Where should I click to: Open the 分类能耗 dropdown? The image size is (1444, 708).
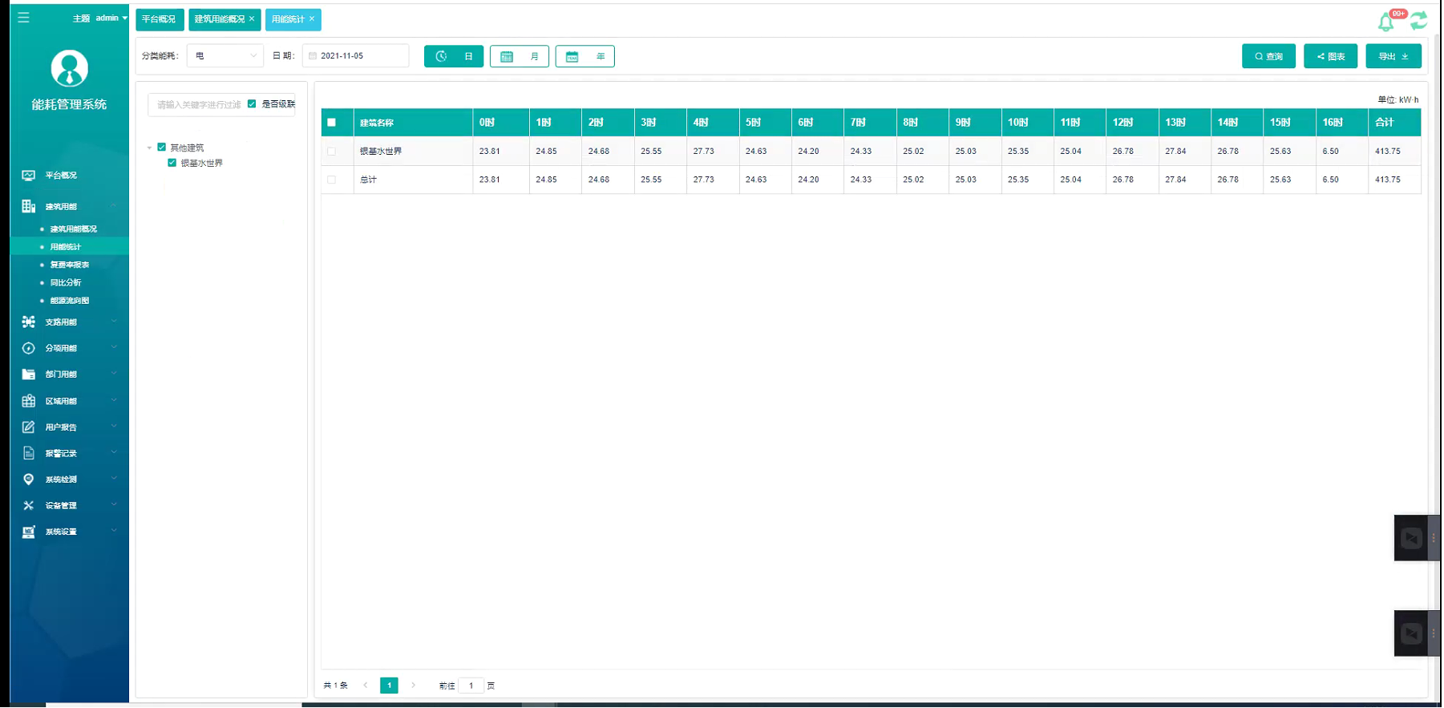point(224,56)
